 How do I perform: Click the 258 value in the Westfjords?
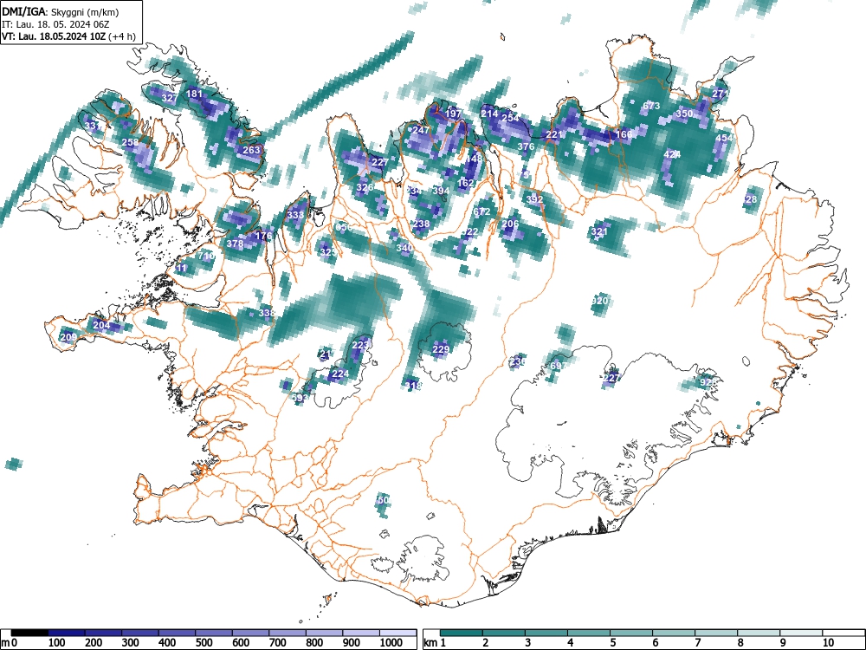tap(131, 142)
